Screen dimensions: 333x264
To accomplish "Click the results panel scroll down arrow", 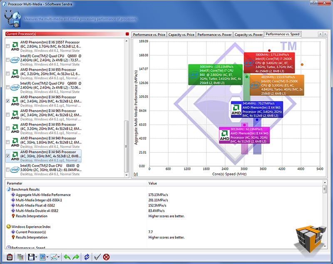I will (325, 247).
